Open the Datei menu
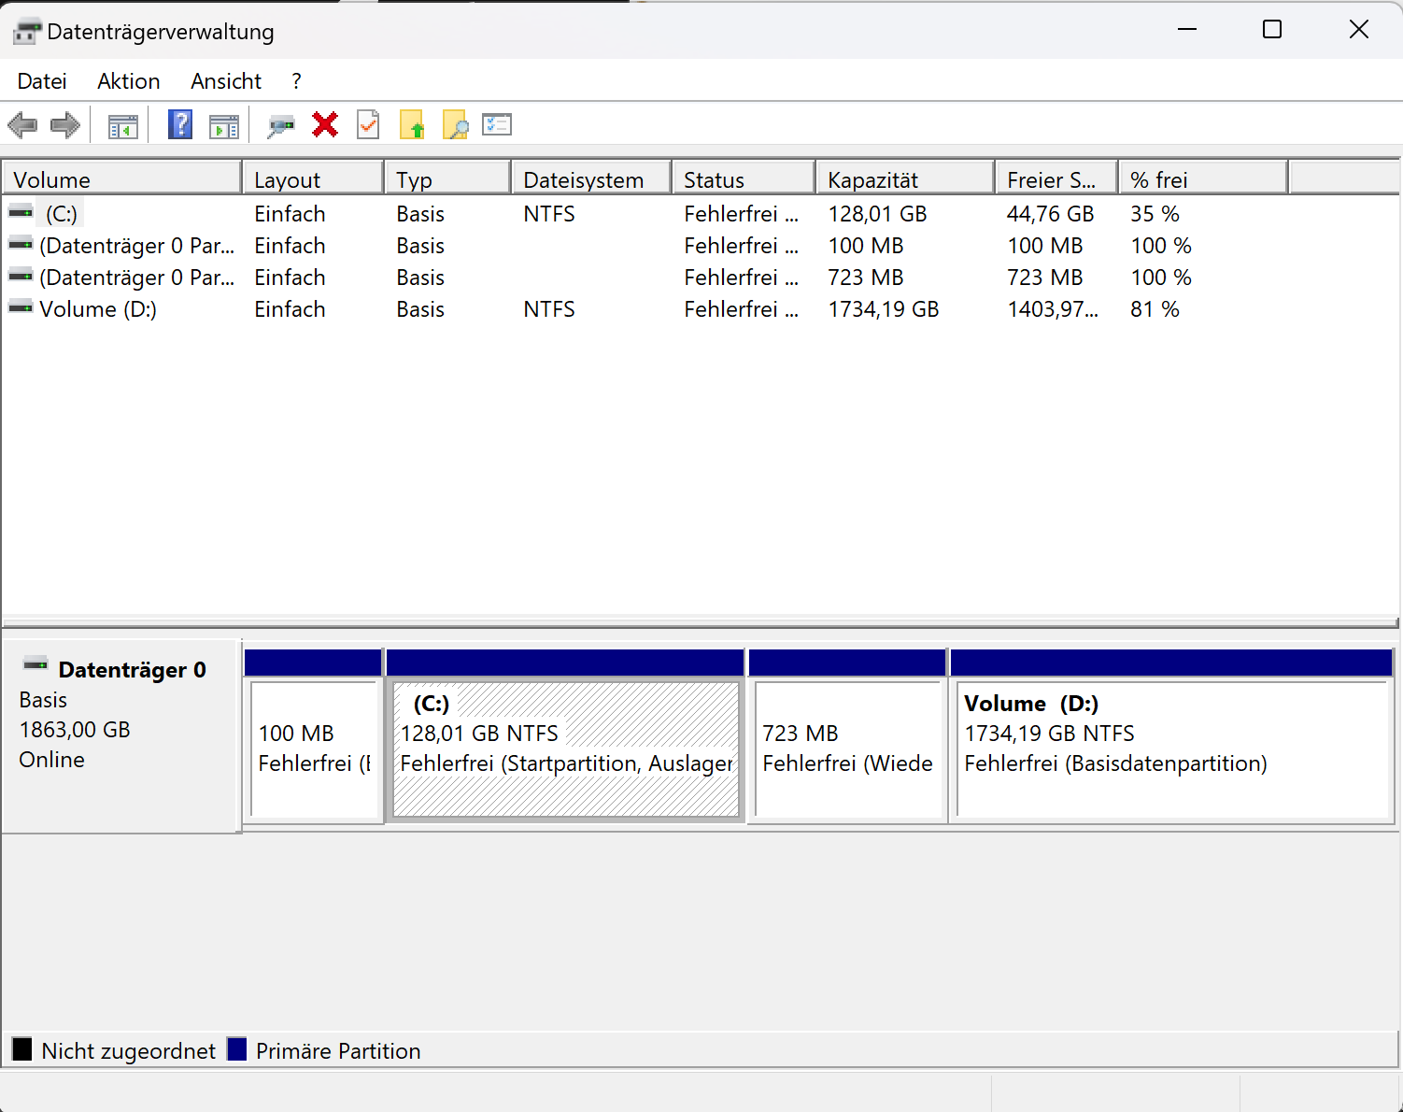This screenshot has height=1112, width=1403. (42, 81)
